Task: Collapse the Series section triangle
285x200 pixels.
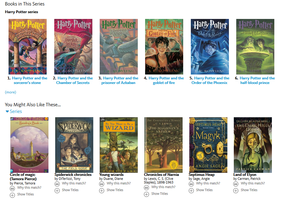Action: tap(7, 111)
